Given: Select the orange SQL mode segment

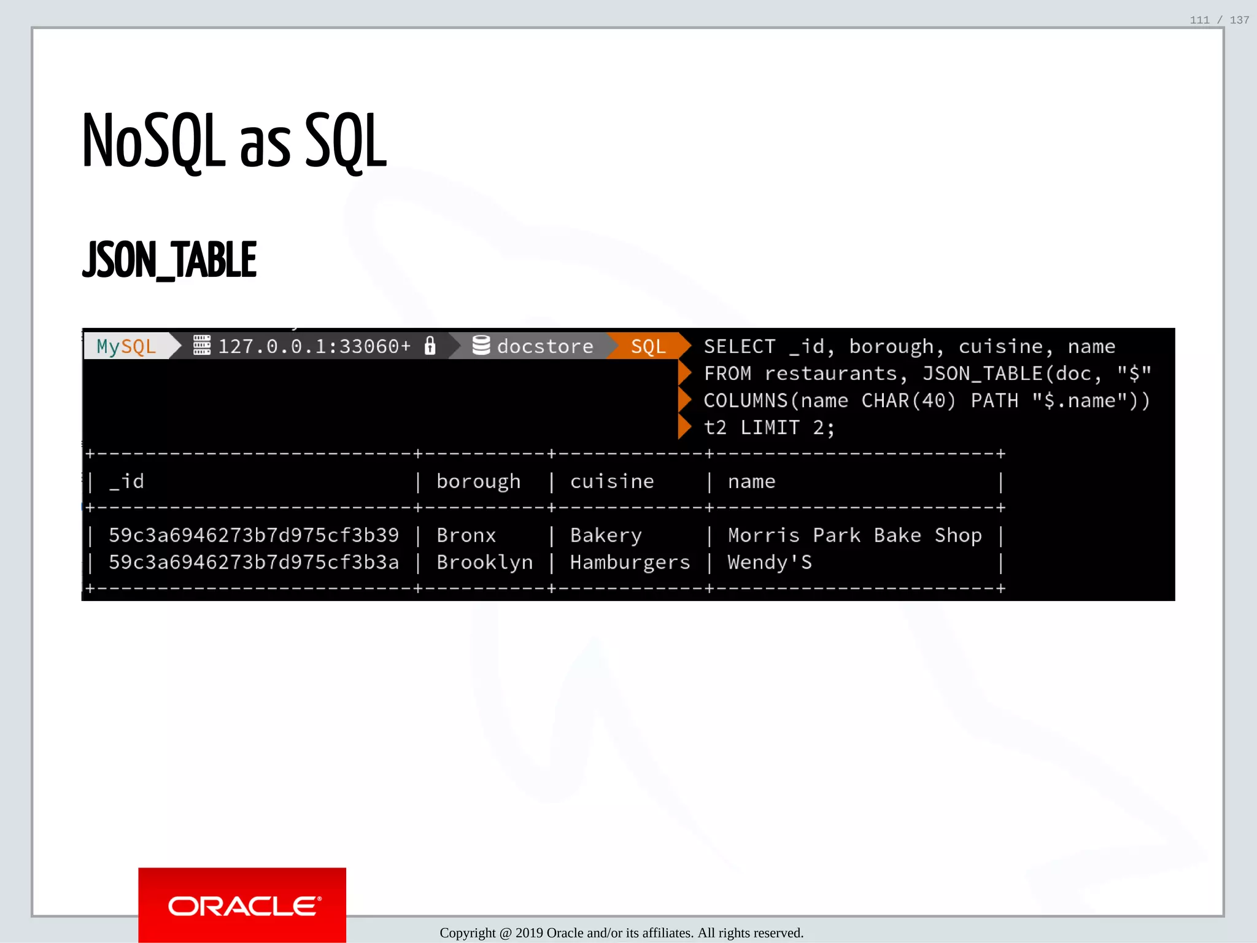Looking at the screenshot, I should (648, 346).
